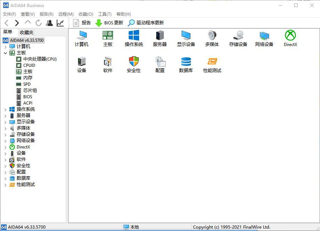
Task: Click the line chart icon in toolbar
Action: 60,23
